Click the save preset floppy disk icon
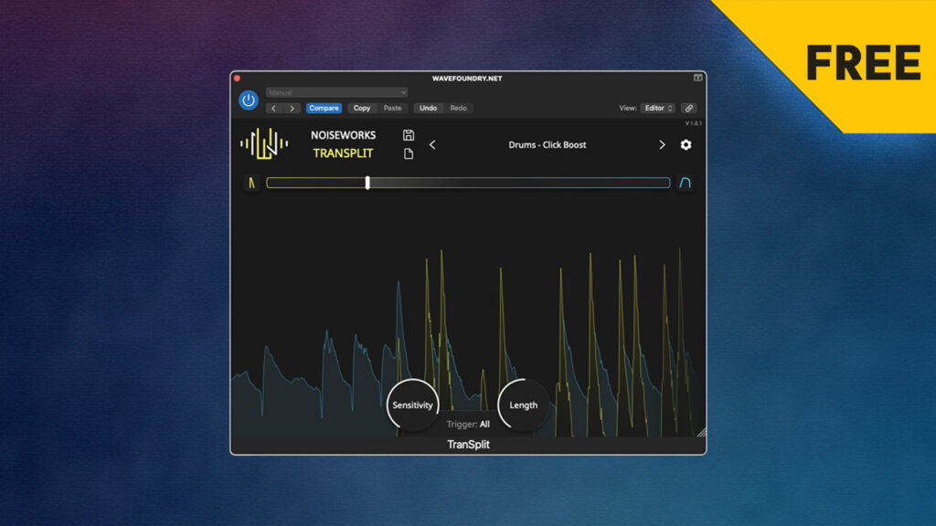936x526 pixels. coord(409,135)
